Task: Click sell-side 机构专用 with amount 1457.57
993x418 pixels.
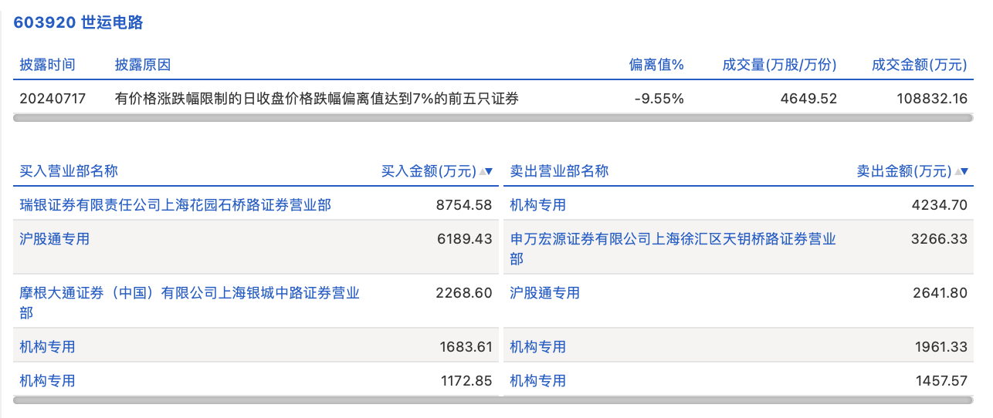Action: (x=538, y=381)
